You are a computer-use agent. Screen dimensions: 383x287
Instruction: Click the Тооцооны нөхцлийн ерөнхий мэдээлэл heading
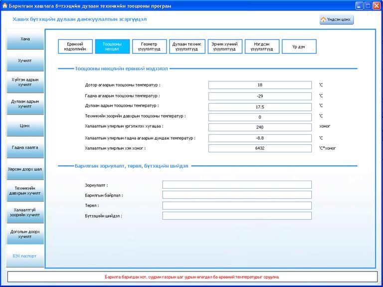(121, 69)
